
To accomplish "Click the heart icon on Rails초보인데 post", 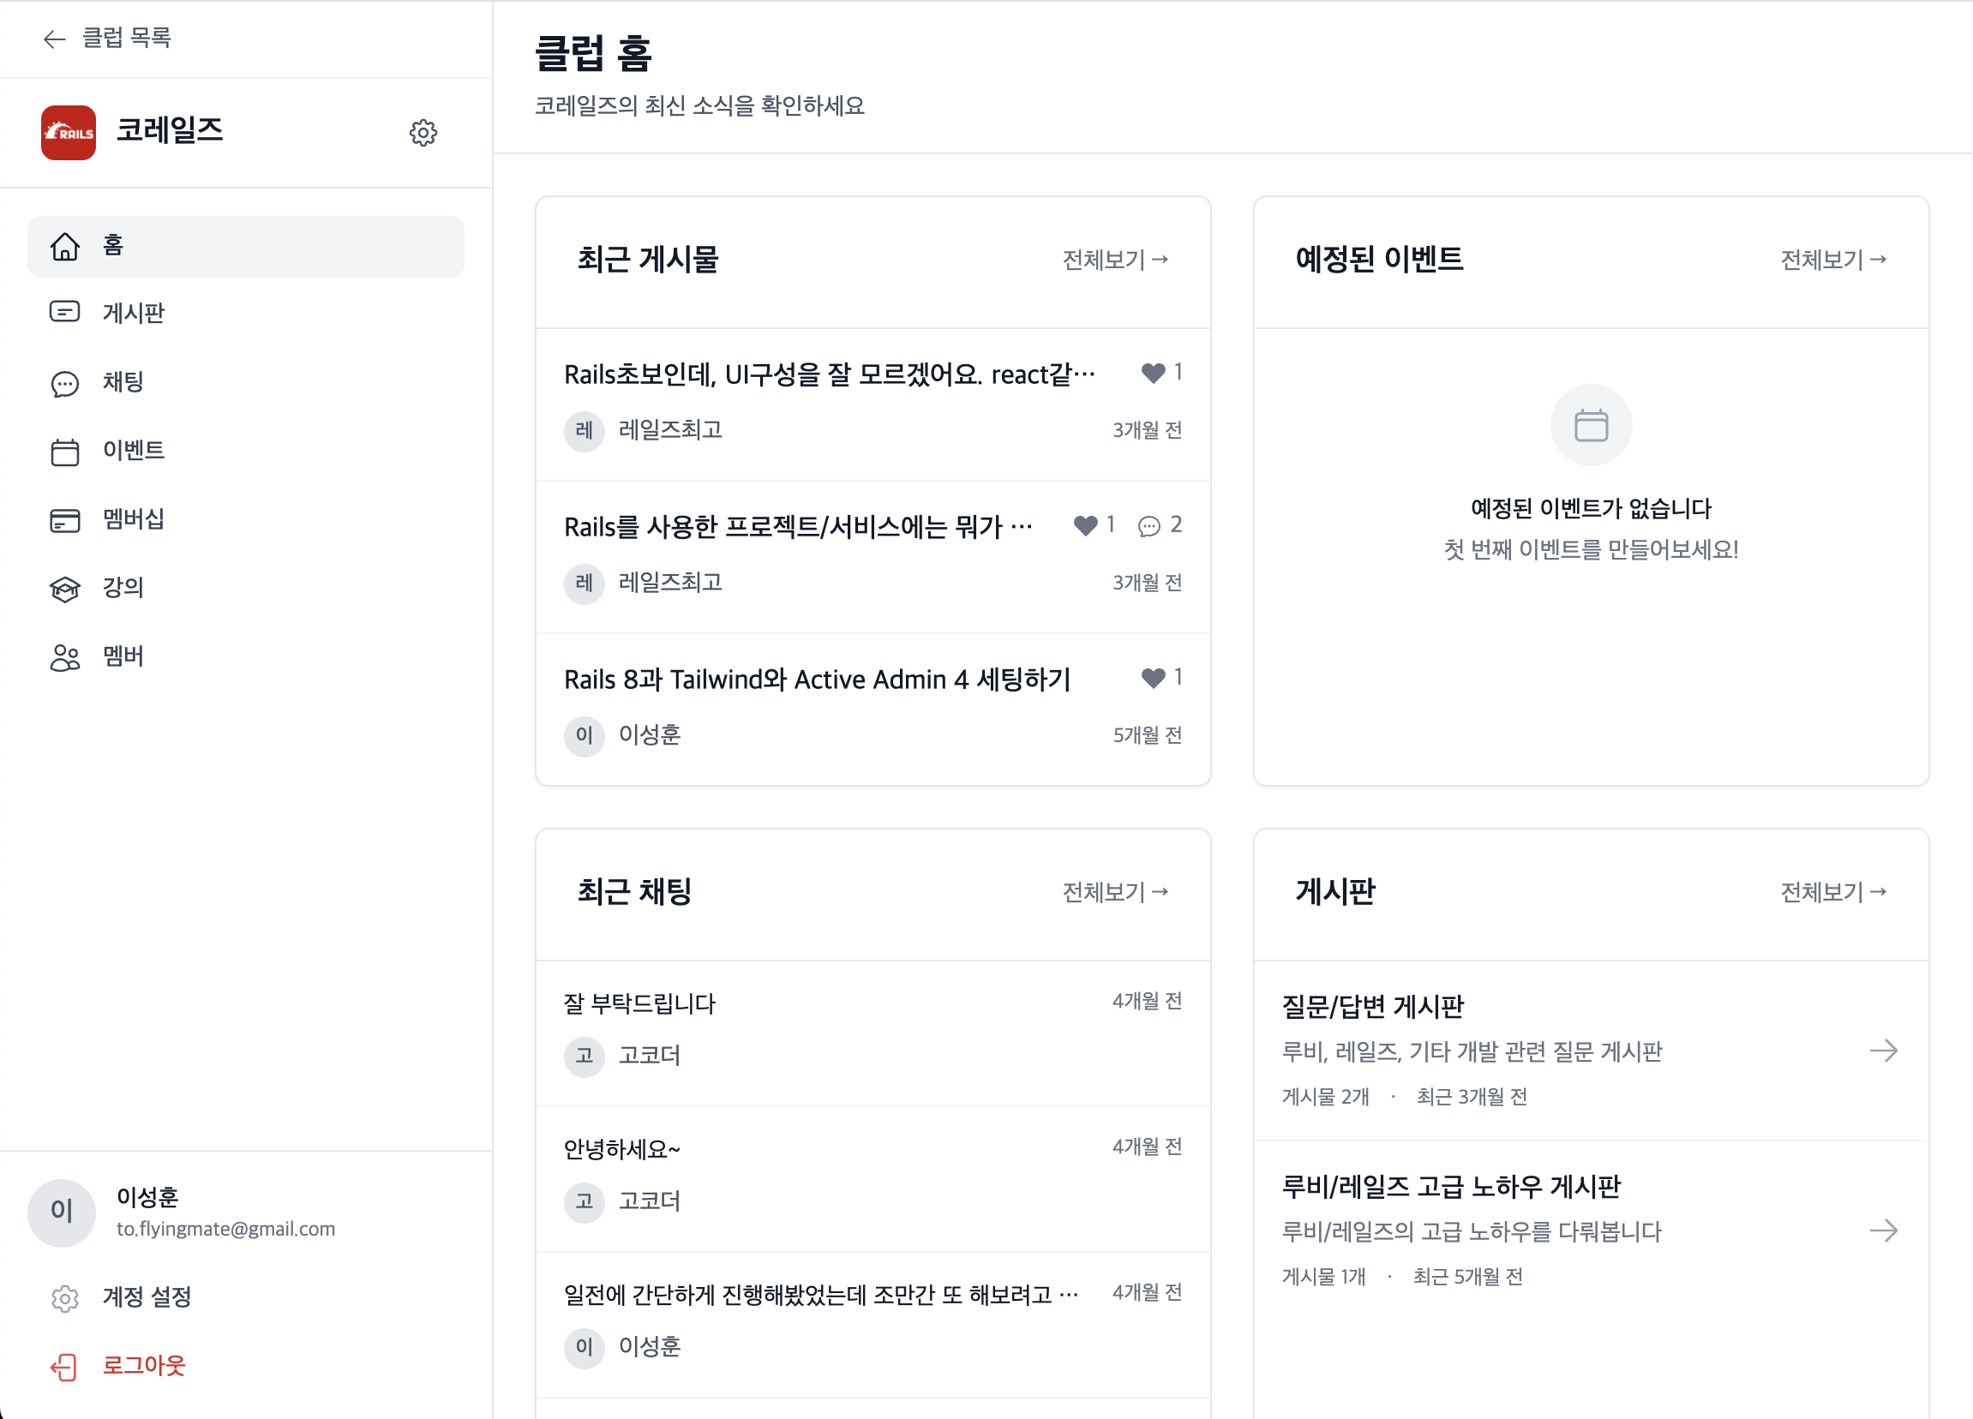I will tap(1153, 373).
